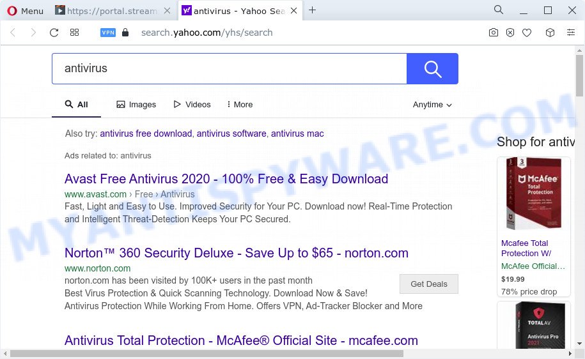Go forward to next page

click(x=33, y=33)
